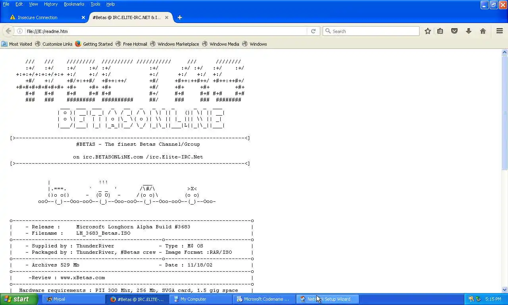
Task: Save page to Pocket icon
Action: 454,31
